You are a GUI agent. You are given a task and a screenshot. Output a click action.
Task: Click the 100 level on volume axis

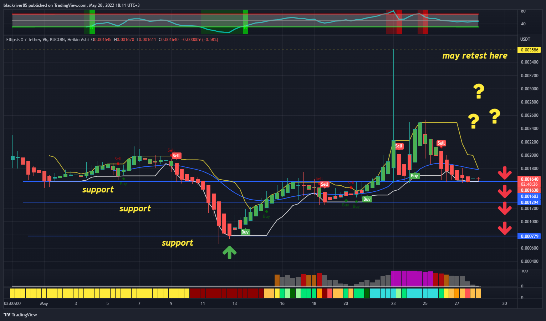tap(524, 271)
